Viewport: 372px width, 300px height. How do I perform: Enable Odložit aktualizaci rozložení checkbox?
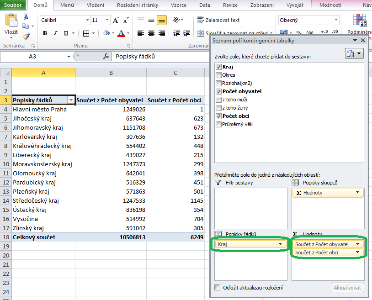[217, 287]
